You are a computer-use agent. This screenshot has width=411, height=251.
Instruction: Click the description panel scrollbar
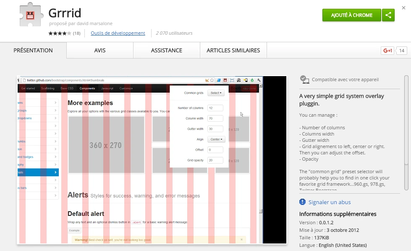[406, 133]
